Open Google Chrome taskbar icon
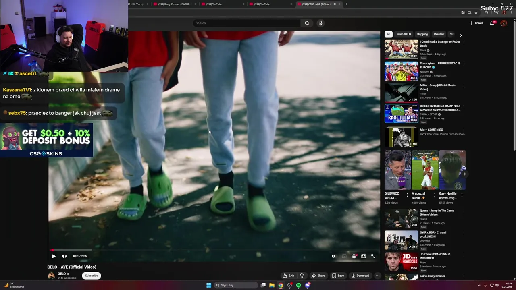This screenshot has width=516, height=290. point(281,285)
